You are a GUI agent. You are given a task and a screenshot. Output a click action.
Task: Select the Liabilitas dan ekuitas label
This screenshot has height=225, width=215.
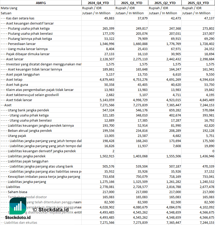point(21,222)
